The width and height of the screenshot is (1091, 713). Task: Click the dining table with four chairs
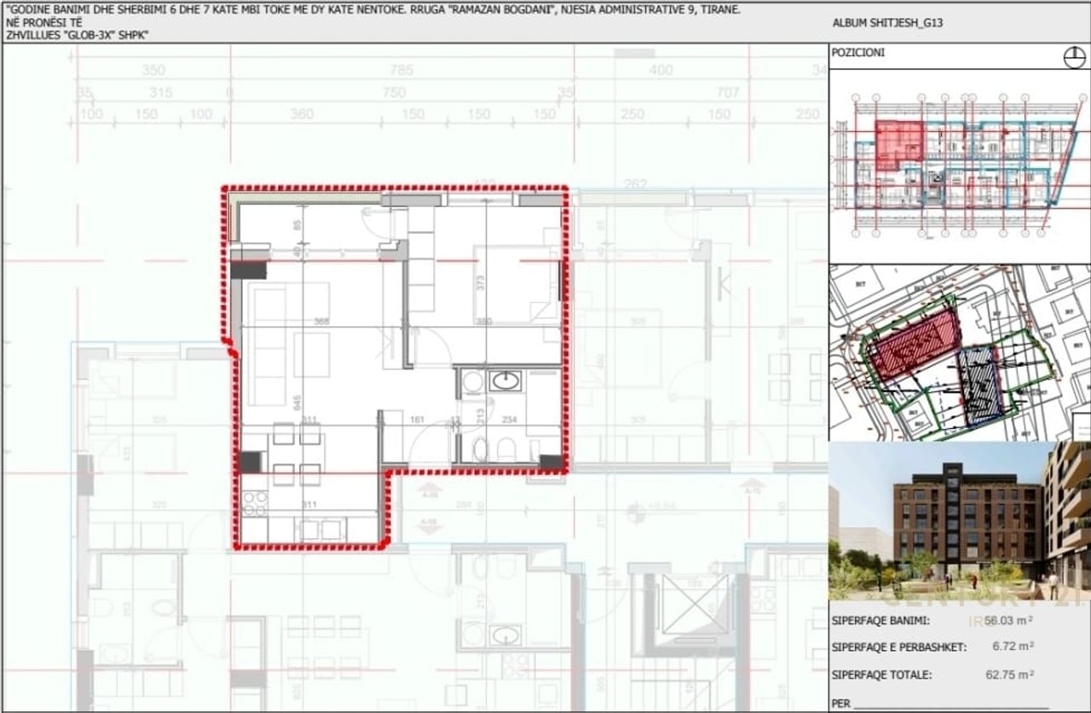(297, 455)
